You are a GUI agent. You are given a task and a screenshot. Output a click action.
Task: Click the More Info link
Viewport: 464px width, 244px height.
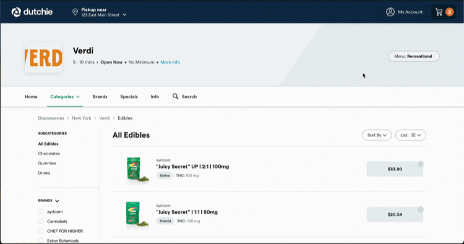[170, 62]
